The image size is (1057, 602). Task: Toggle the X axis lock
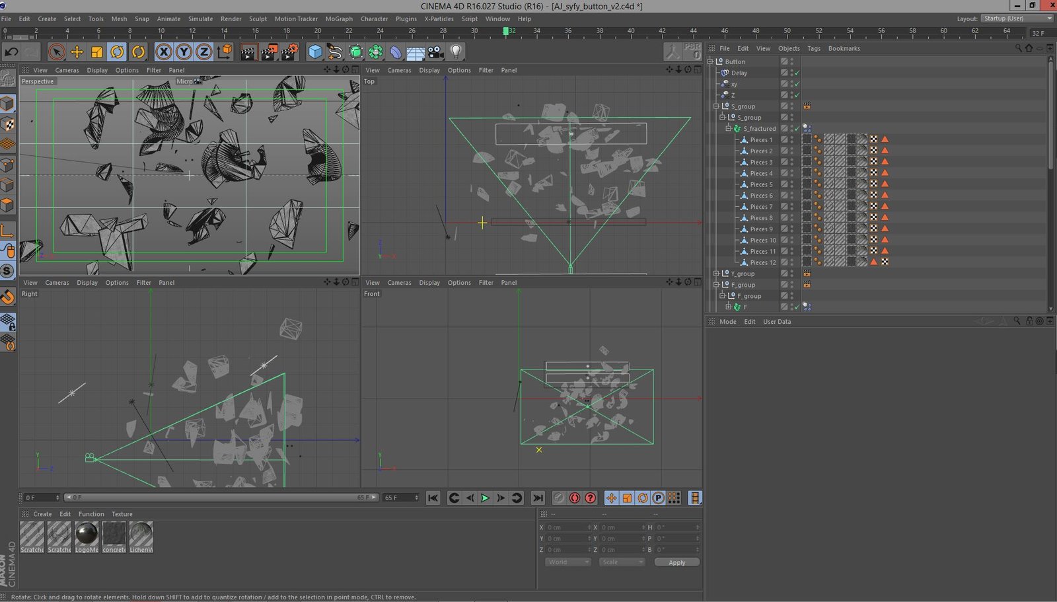pos(164,52)
